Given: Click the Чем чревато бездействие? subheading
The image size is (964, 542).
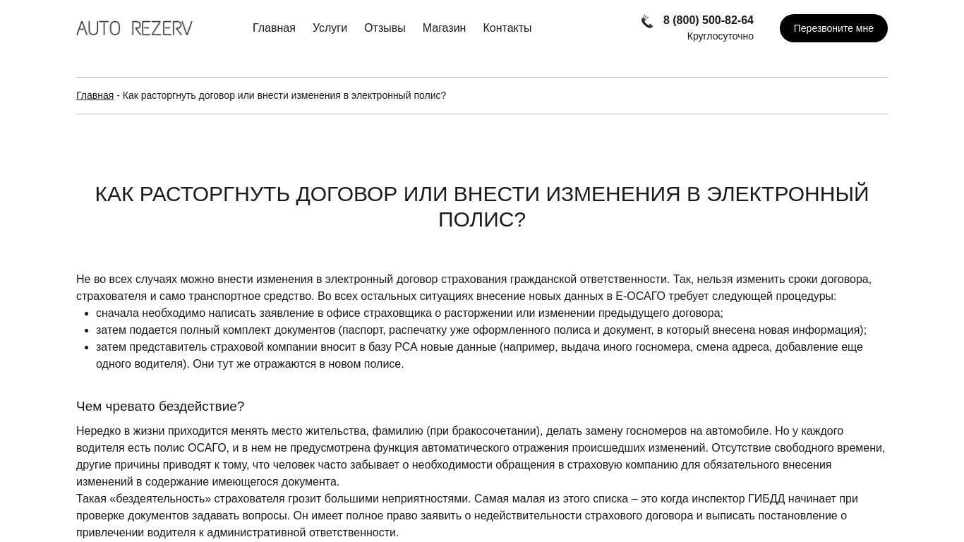Looking at the screenshot, I should click(160, 406).
